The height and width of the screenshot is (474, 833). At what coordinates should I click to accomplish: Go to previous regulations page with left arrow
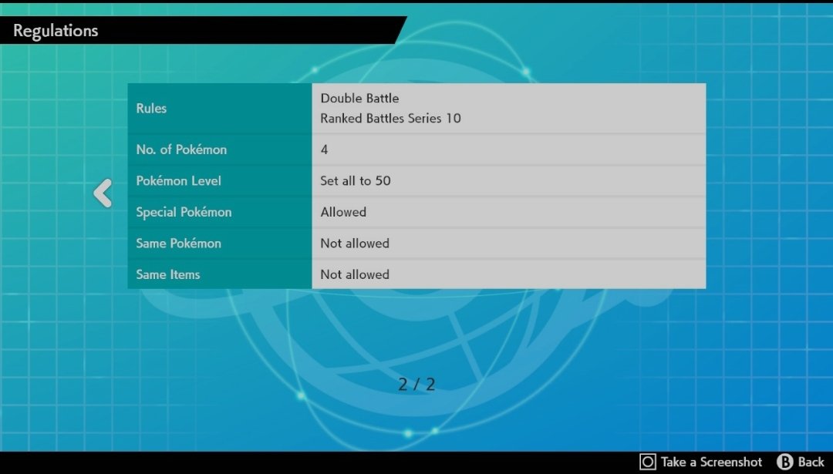click(x=103, y=193)
